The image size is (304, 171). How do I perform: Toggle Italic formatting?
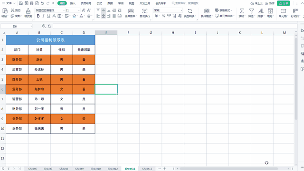43,16
